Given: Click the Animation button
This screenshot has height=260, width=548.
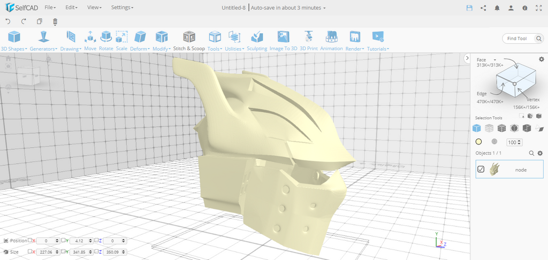Looking at the screenshot, I should [331, 41].
